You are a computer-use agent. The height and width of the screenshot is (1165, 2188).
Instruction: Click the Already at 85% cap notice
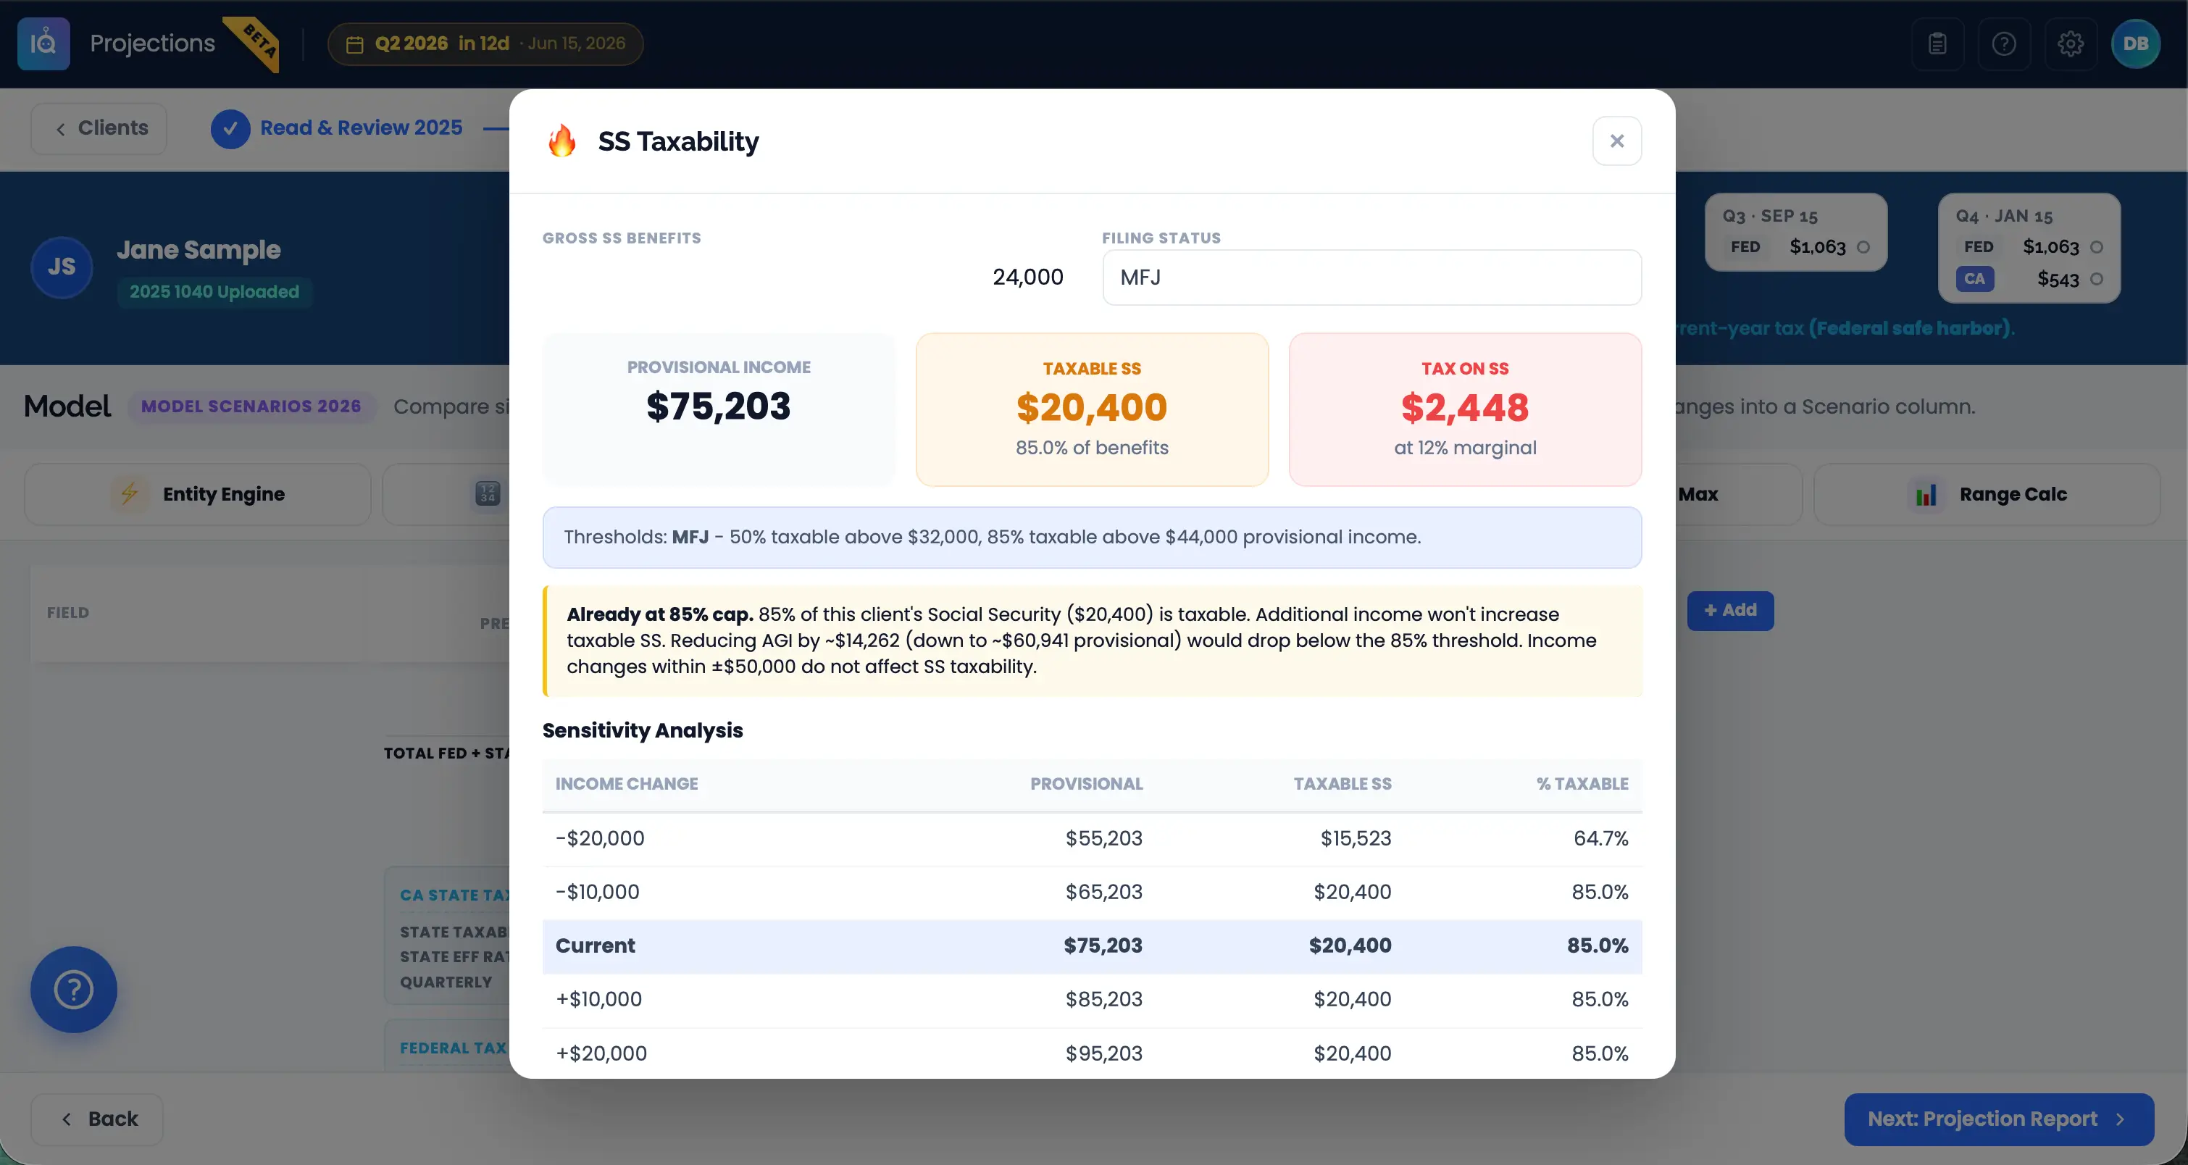(x=1093, y=641)
